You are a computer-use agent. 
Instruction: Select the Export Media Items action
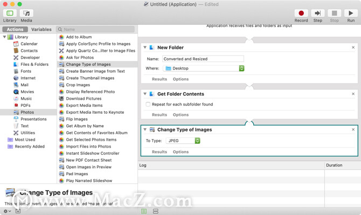click(x=84, y=106)
